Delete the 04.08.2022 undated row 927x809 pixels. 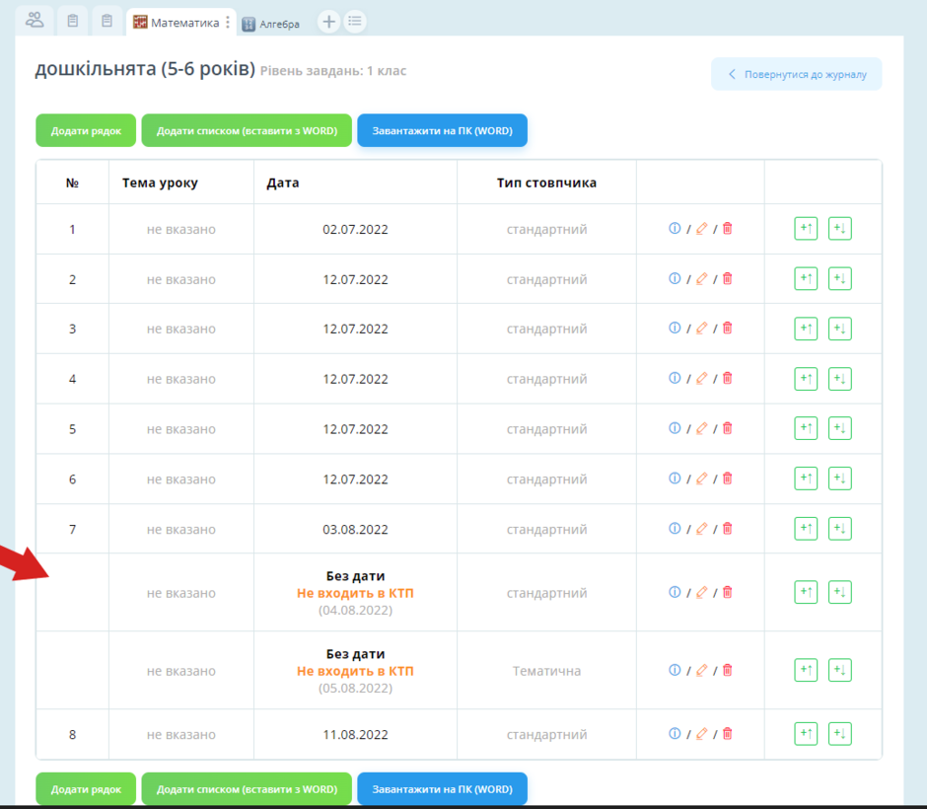coord(728,592)
